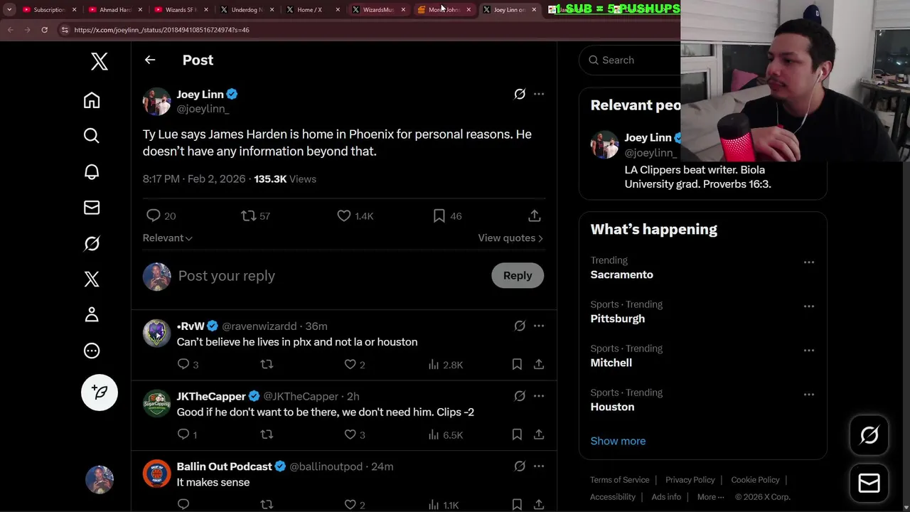Open Accessibility footer link
910x512 pixels.
click(613, 497)
